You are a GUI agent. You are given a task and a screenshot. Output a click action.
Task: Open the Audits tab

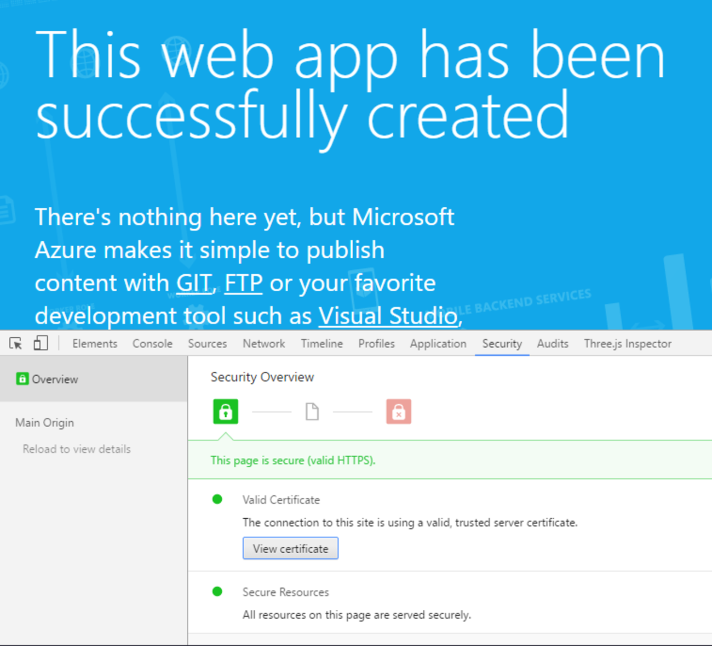(553, 344)
